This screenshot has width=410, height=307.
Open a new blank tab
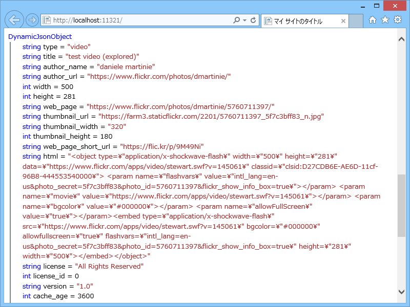[356, 21]
